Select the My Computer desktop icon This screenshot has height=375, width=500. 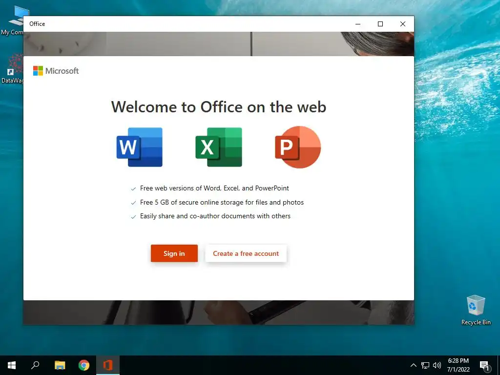12,20
